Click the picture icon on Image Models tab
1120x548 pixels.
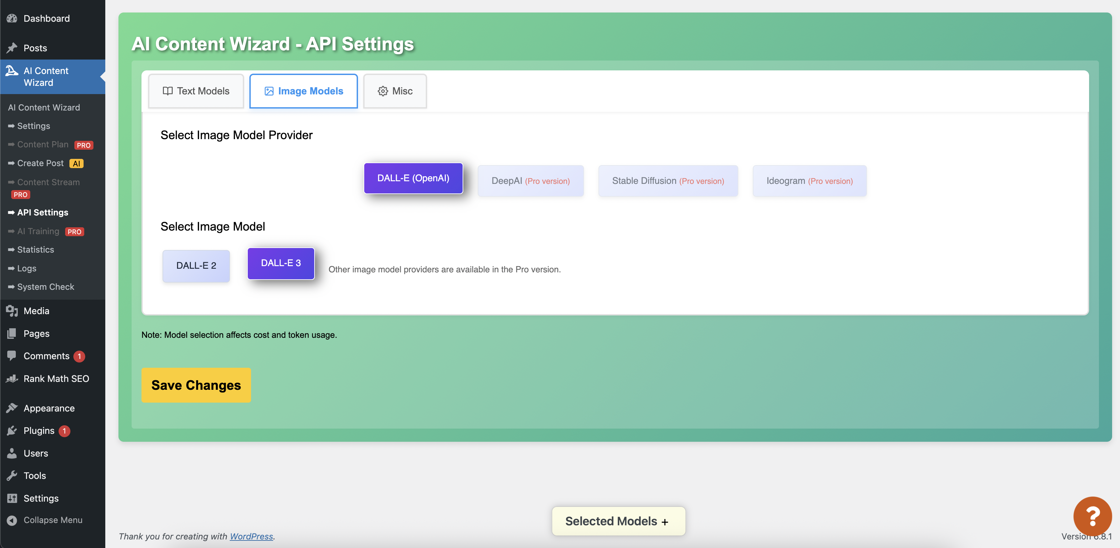[x=269, y=91]
